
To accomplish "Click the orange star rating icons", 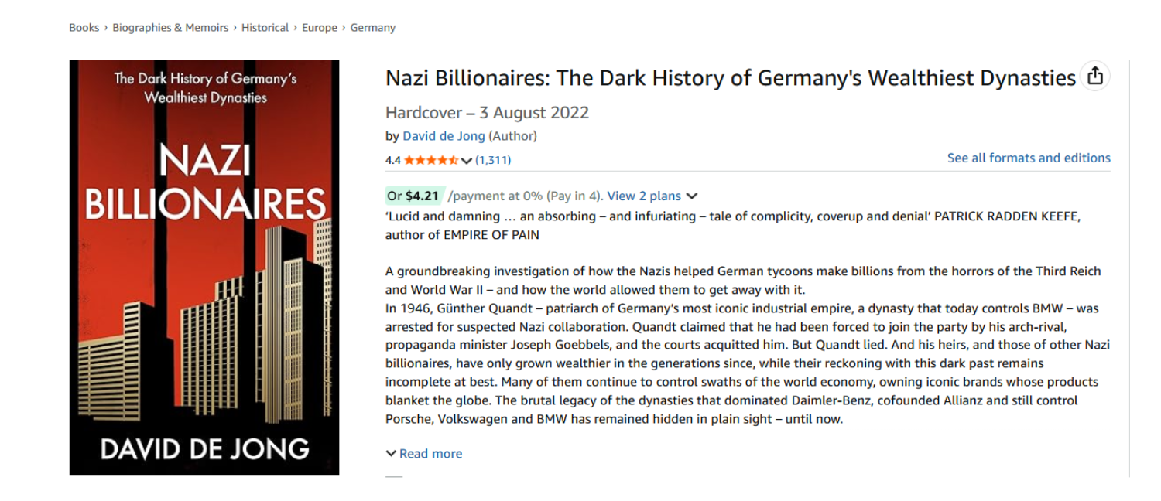I will (x=430, y=161).
